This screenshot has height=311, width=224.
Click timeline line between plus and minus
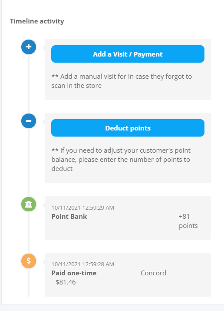click(x=29, y=84)
